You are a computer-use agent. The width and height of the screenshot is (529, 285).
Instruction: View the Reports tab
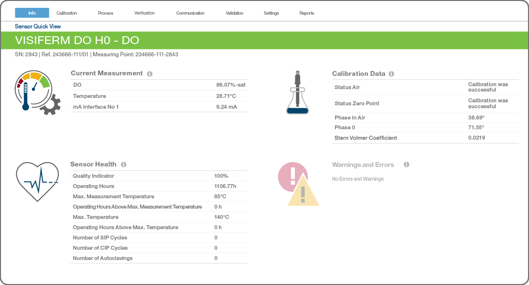tap(307, 13)
